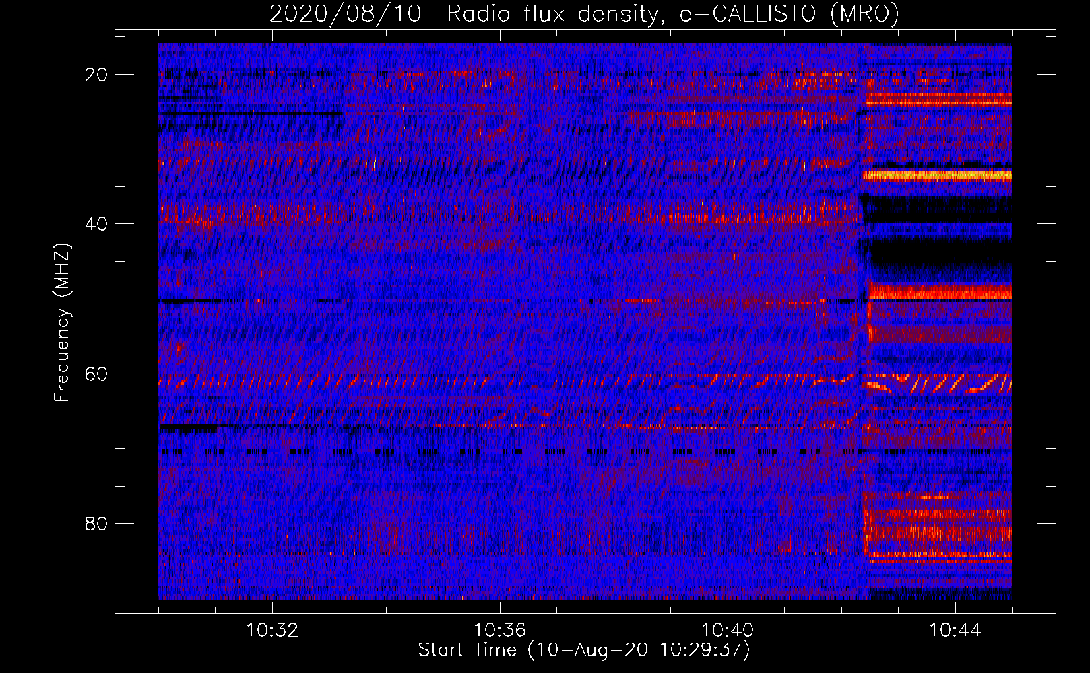Click the '60' frequency tick label
The height and width of the screenshot is (673, 1090).
click(x=96, y=374)
